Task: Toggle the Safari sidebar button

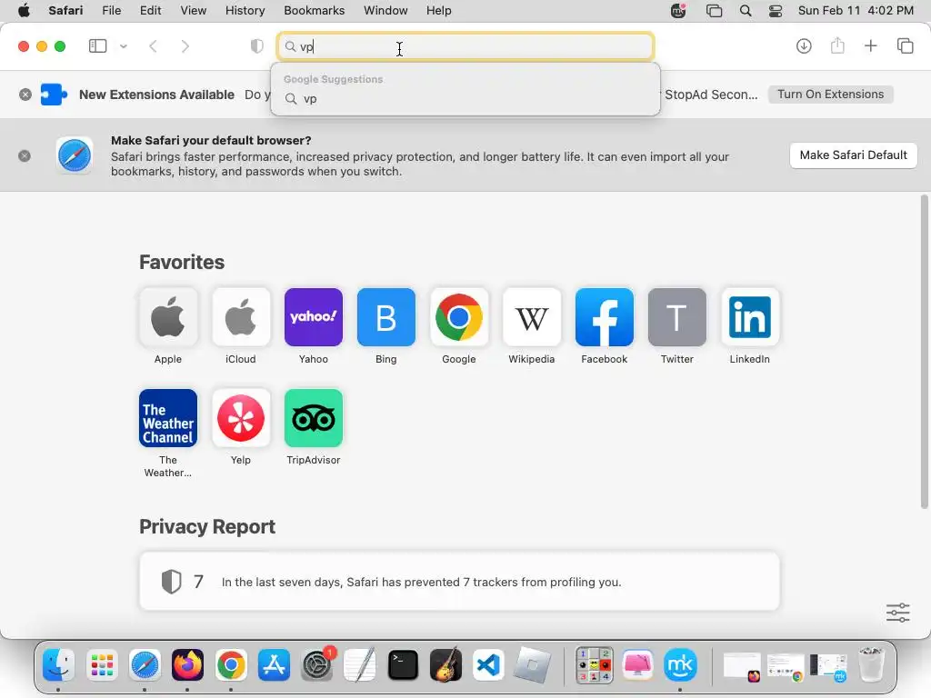Action: 97,46
